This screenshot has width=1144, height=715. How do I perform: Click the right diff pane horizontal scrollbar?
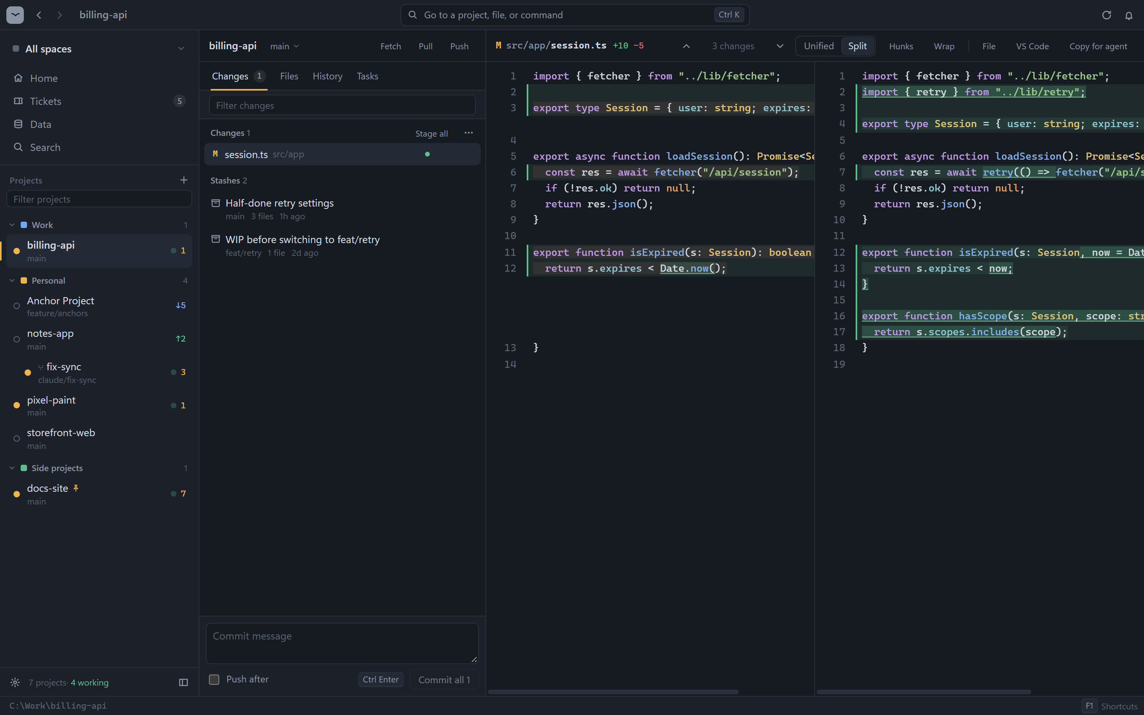(x=924, y=692)
